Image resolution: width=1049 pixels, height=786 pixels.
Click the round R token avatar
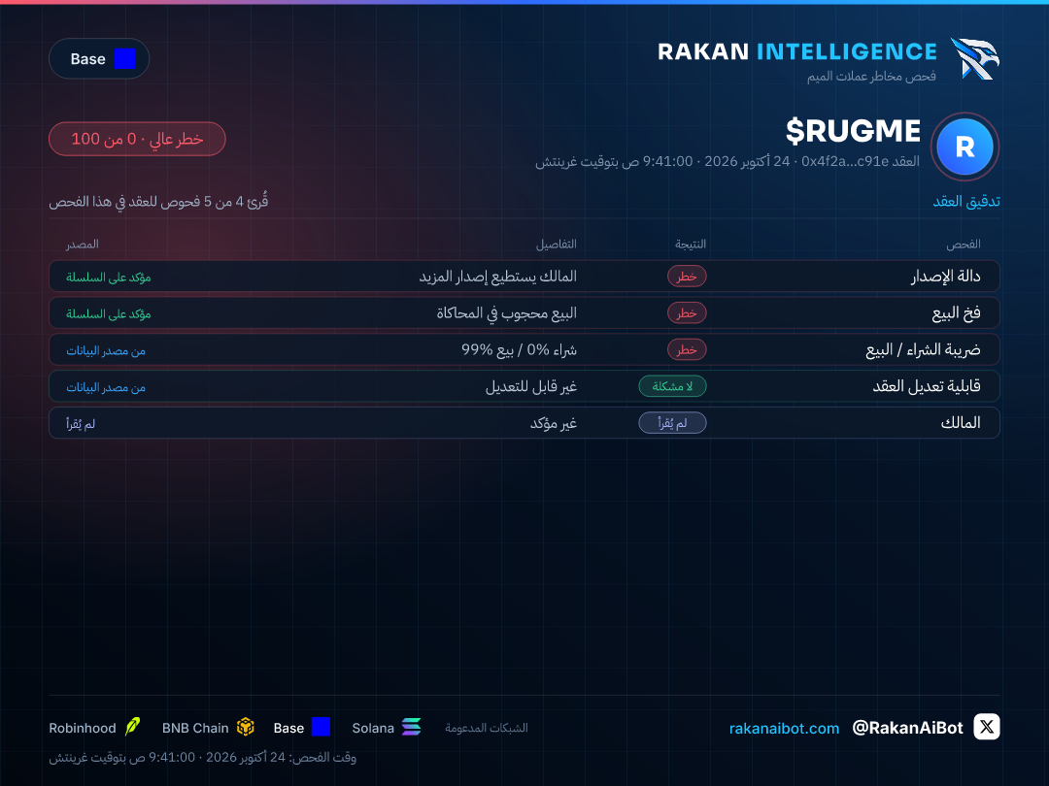point(964,147)
